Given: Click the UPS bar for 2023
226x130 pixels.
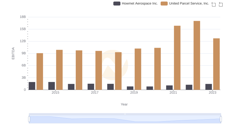Looking at the screenshot, I should point(216,64).
